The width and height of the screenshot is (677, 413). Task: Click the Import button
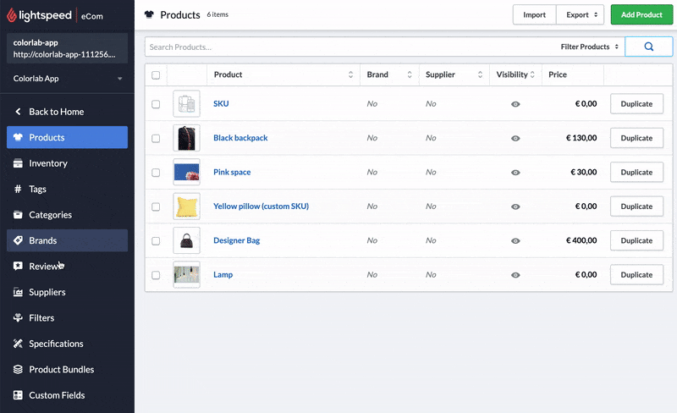[534, 14]
